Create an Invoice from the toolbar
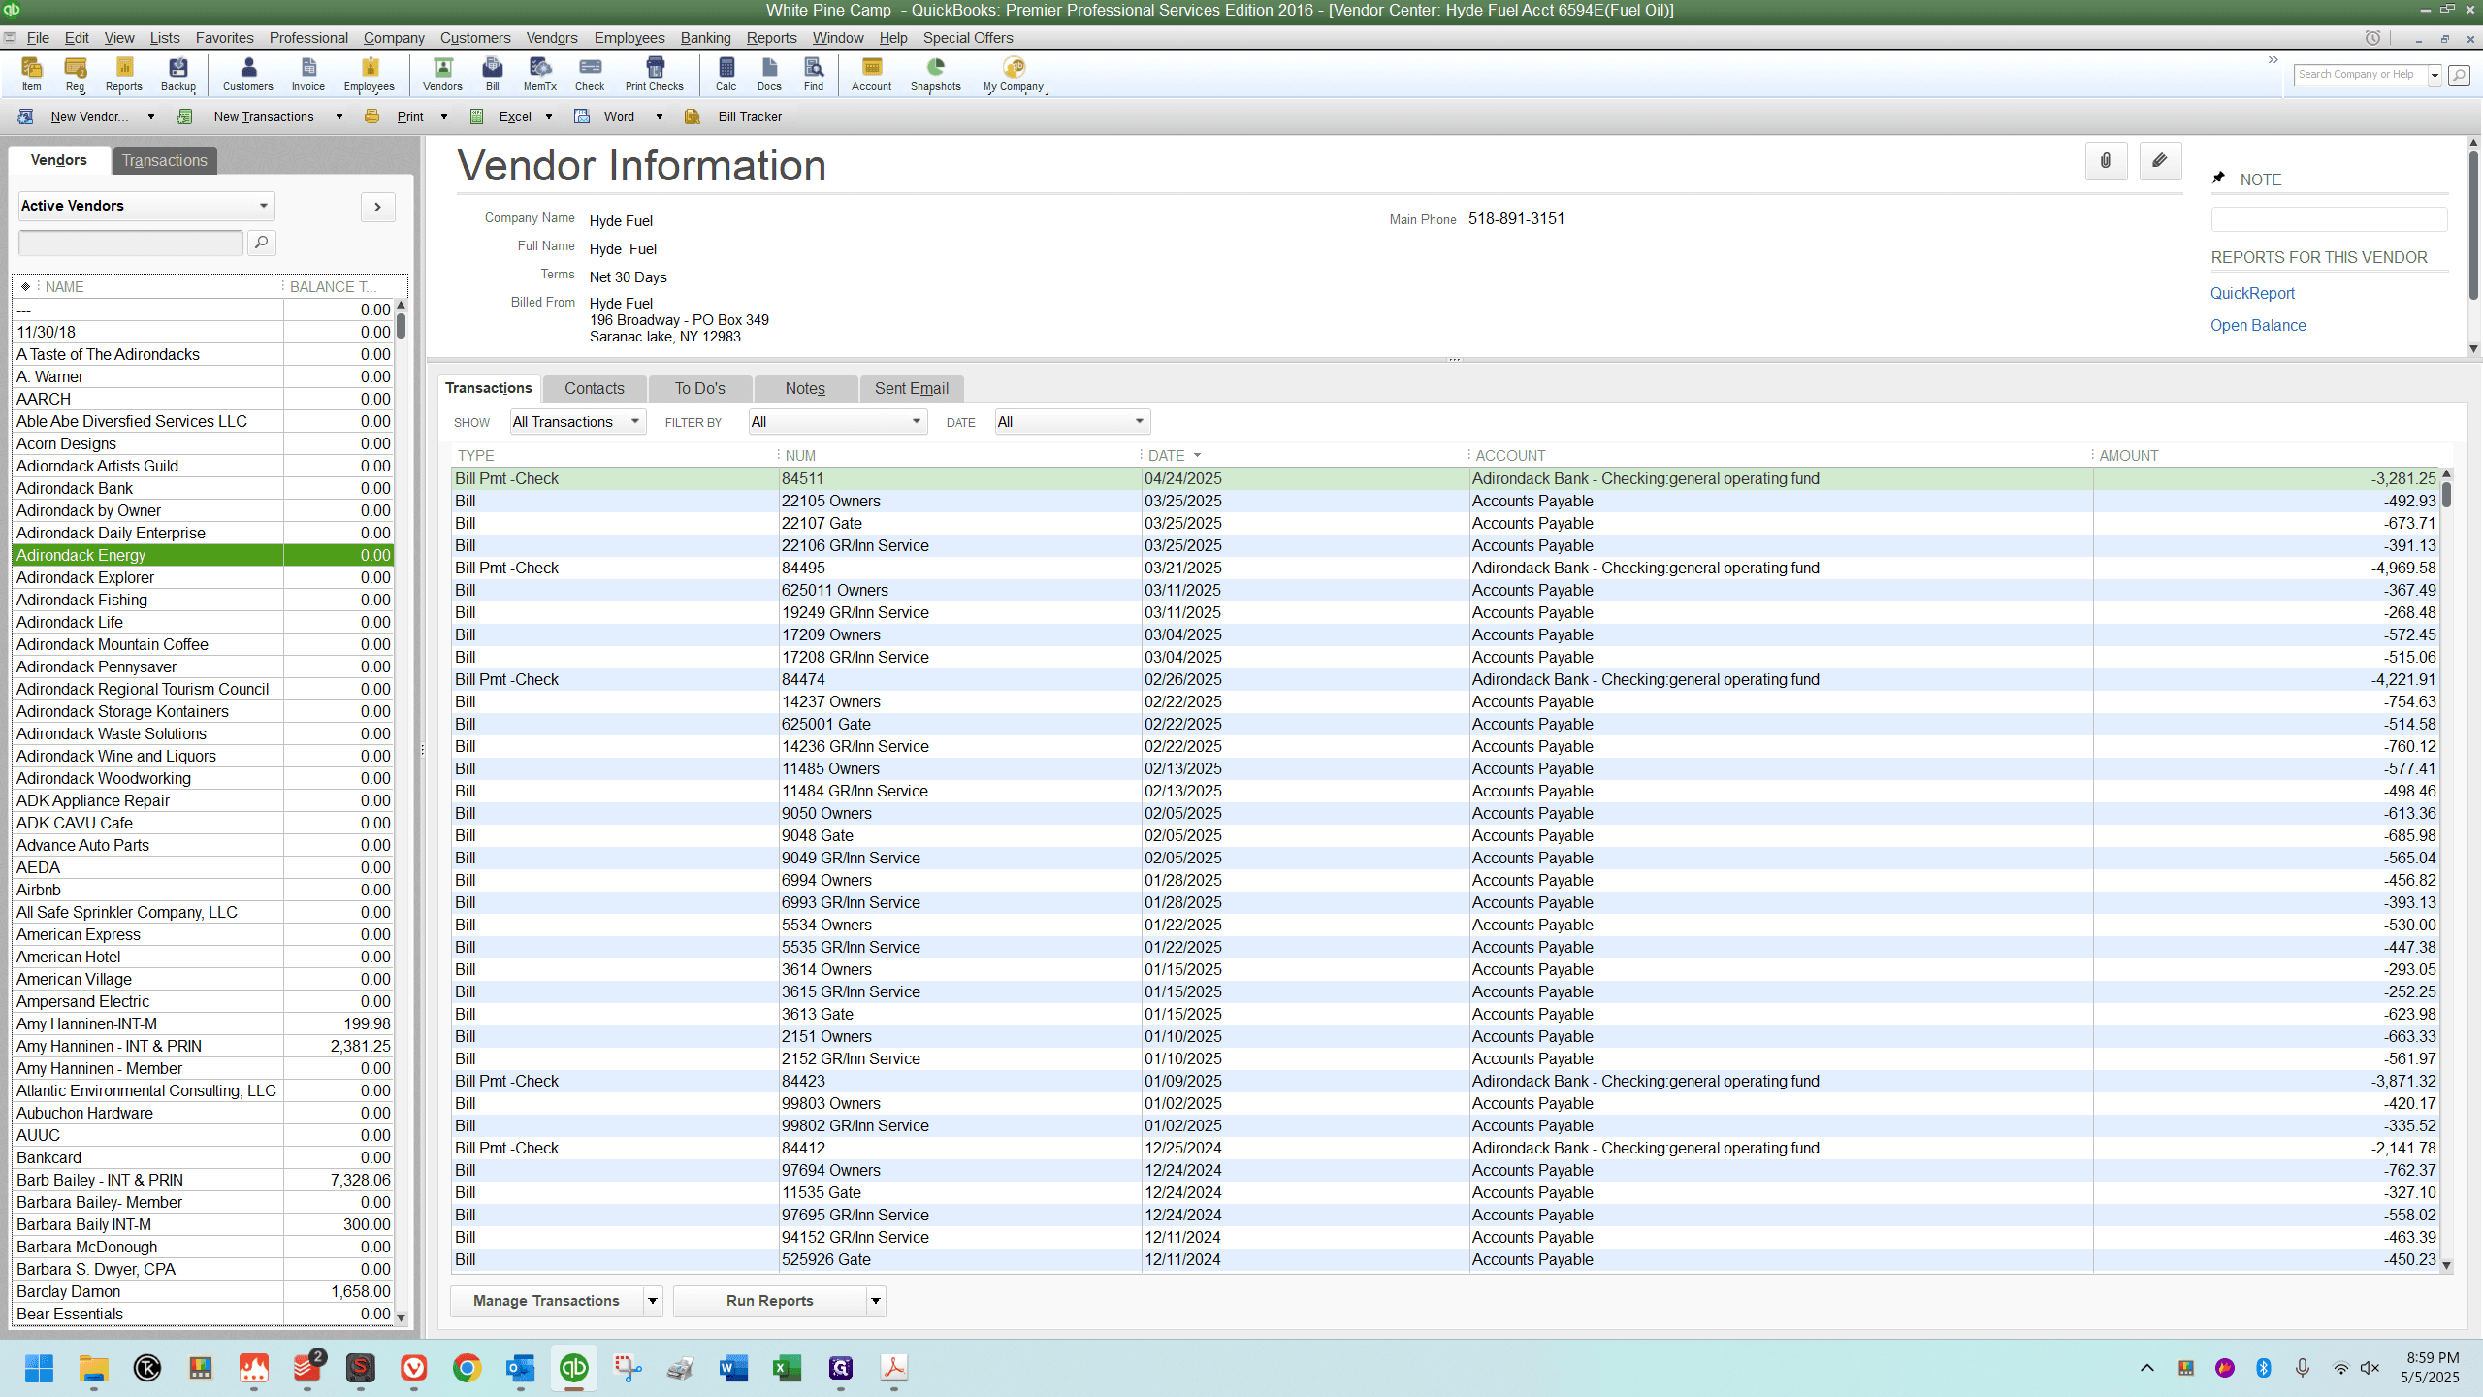 pyautogui.click(x=308, y=74)
